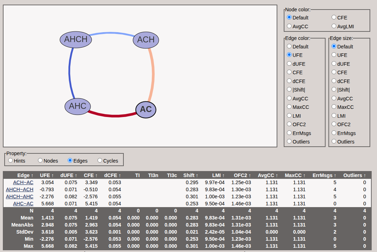Set edge size to UFE
Image resolution: width=377 pixels, height=252 pixels.
334,55
